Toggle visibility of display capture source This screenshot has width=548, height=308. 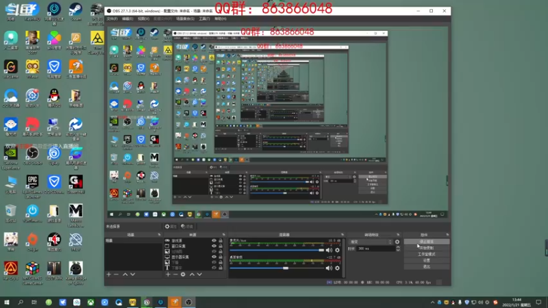pos(214,257)
